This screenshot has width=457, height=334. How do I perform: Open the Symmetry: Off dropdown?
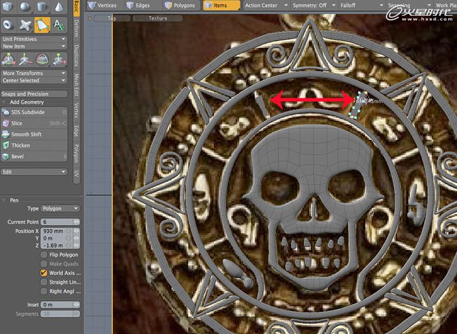[314, 5]
